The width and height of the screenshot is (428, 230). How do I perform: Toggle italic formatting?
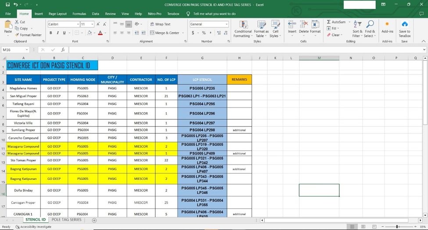[x=58, y=33]
